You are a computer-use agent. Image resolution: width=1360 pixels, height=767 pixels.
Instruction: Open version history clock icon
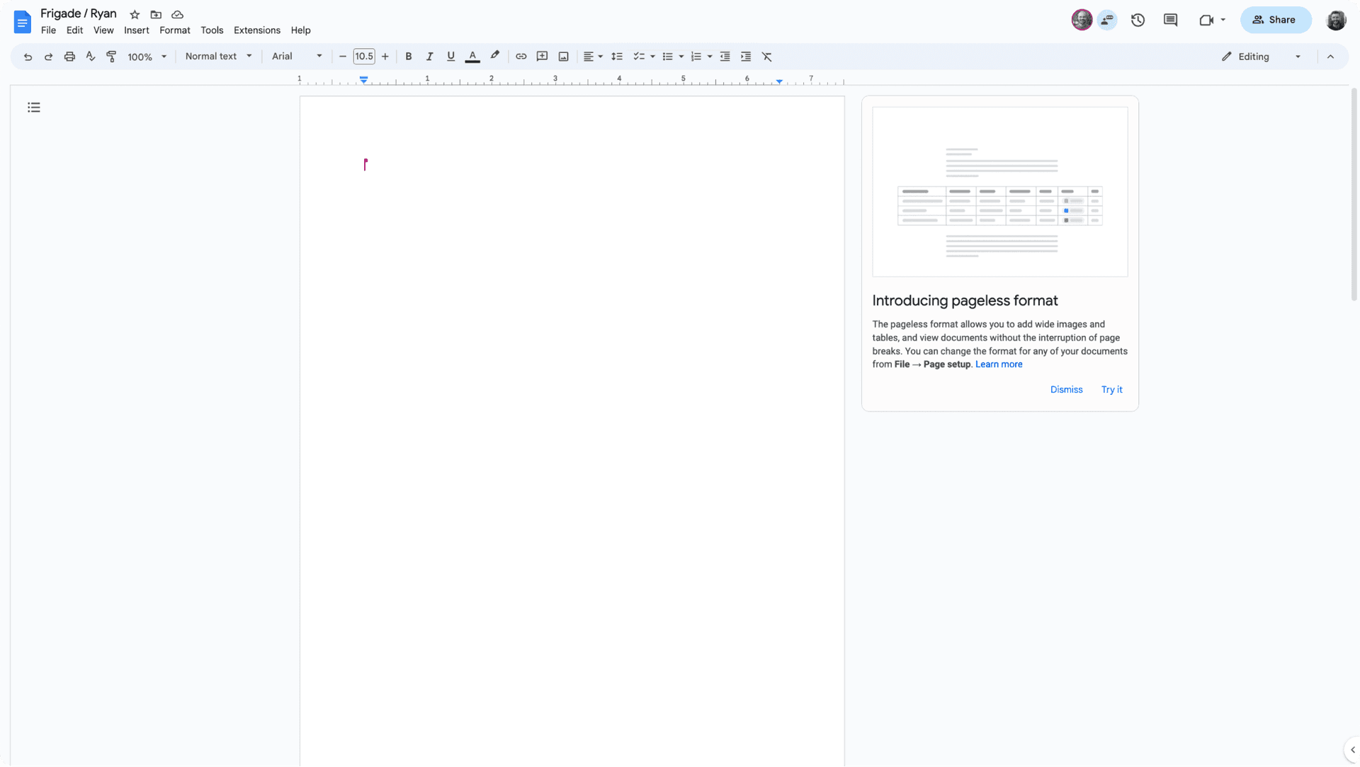point(1138,21)
